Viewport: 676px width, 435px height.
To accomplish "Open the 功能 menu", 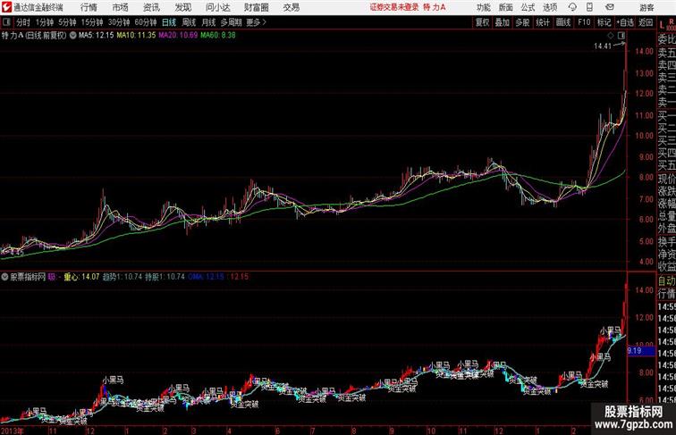I will pos(483,7).
